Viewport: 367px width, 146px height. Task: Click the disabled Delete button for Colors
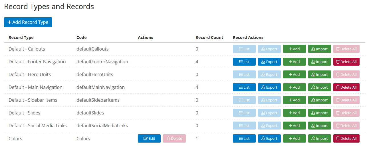click(x=174, y=138)
